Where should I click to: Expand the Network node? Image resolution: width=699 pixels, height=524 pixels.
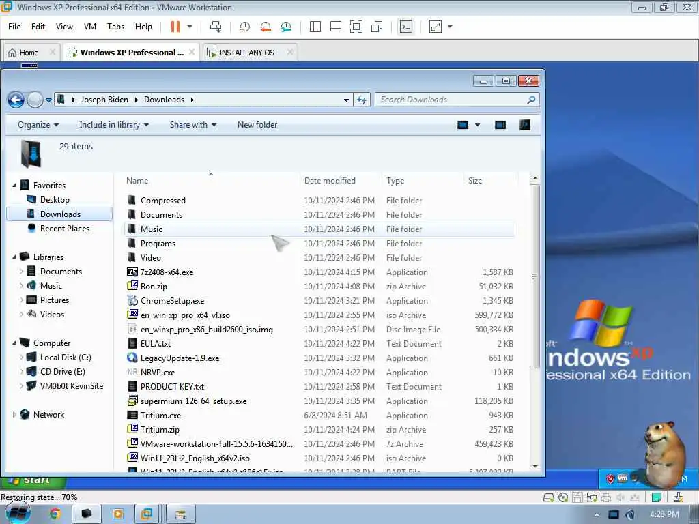[14, 414]
